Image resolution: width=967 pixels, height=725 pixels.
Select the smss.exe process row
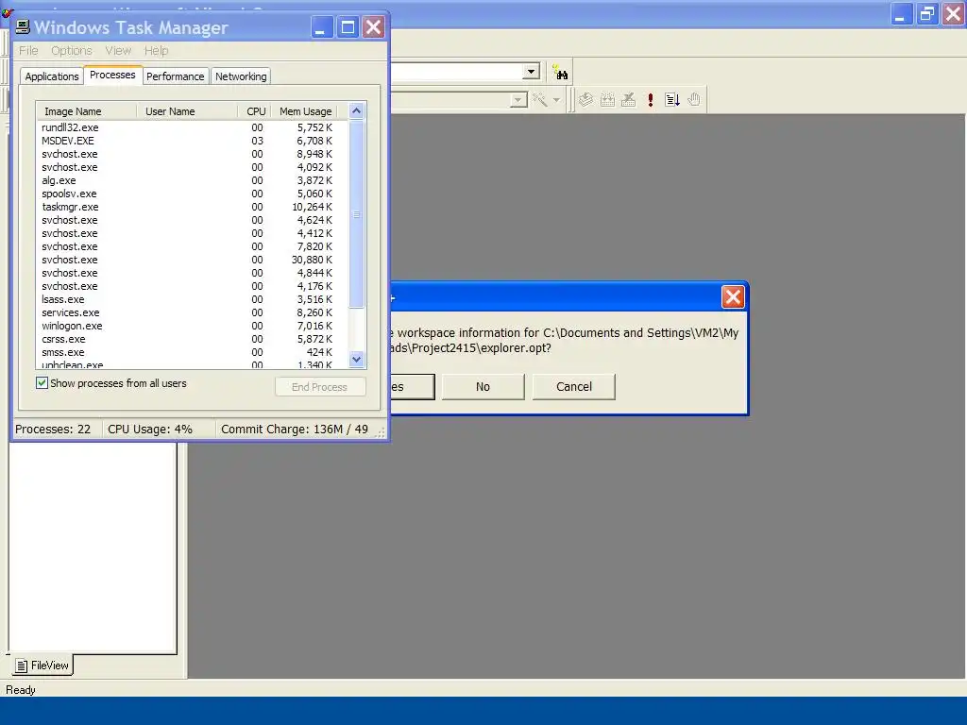tap(192, 353)
